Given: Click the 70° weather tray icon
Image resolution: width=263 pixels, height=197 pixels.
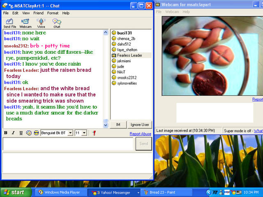Looking at the screenshot, I should pos(215,192).
